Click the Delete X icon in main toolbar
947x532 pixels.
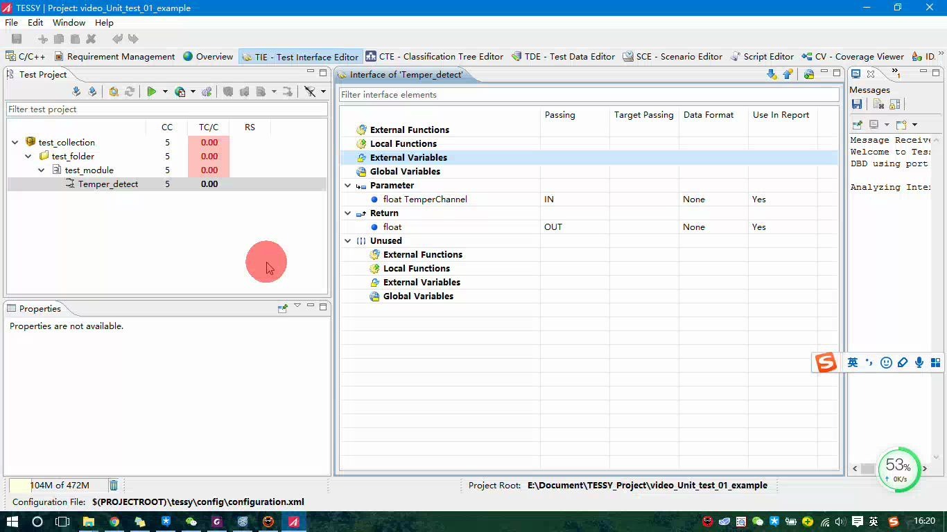pos(91,39)
